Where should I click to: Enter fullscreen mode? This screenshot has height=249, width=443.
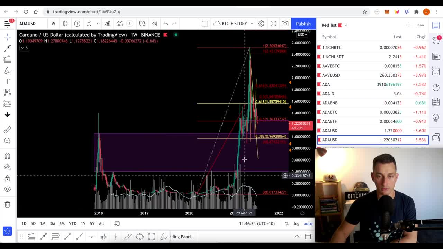coord(273,24)
